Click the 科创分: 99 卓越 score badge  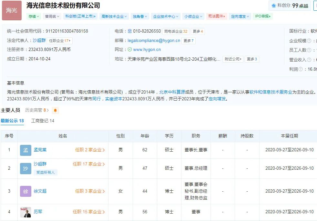tap(290, 6)
